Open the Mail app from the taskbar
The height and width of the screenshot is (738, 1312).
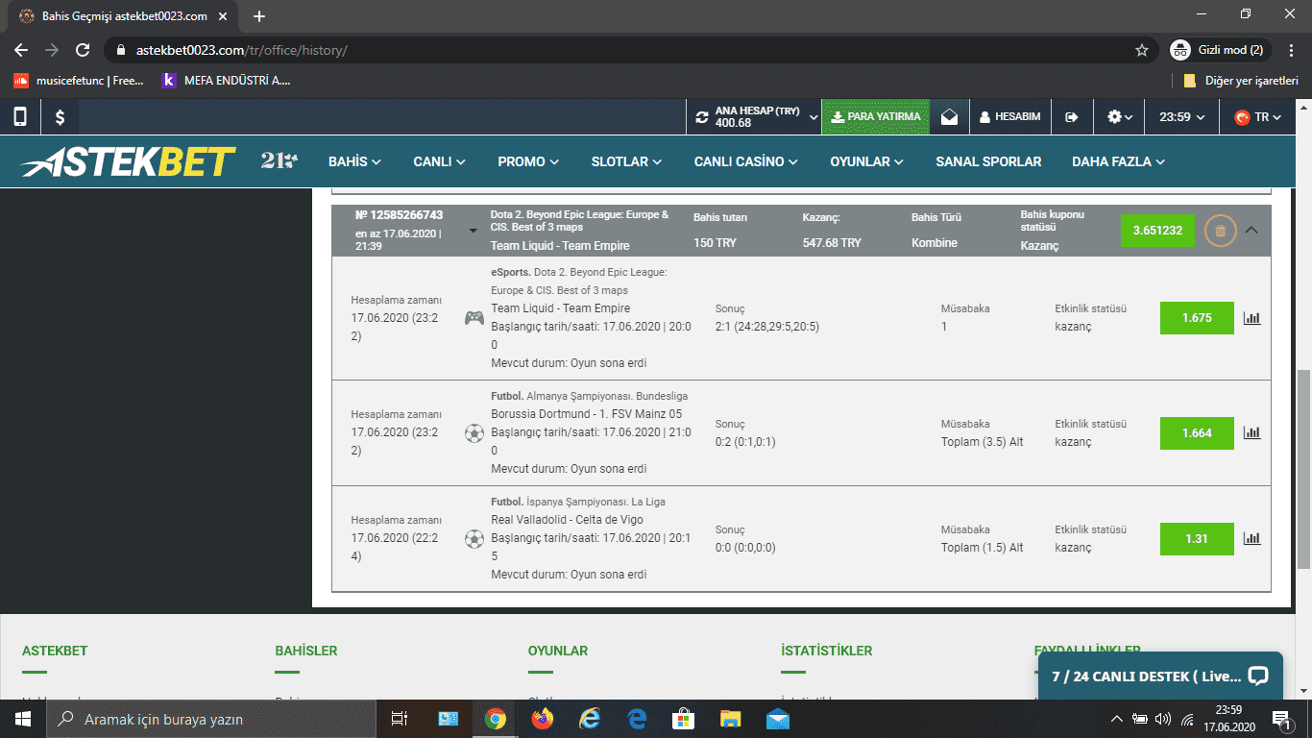(x=778, y=719)
